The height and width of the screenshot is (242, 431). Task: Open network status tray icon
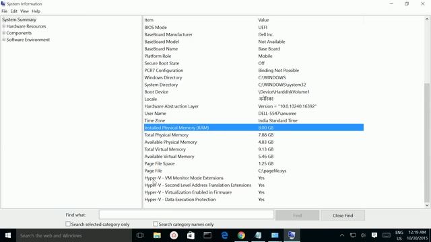point(353,235)
